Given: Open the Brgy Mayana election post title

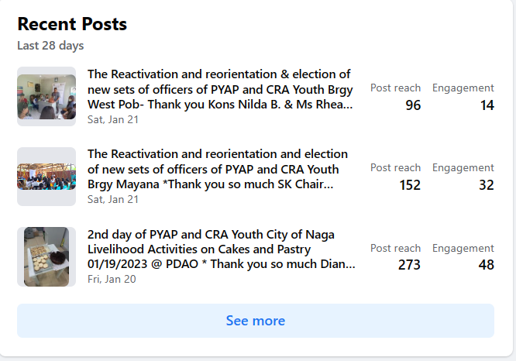Looking at the screenshot, I should tap(218, 169).
